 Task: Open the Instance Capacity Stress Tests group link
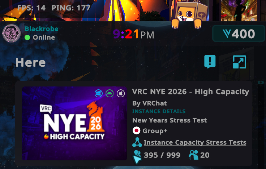(195, 142)
